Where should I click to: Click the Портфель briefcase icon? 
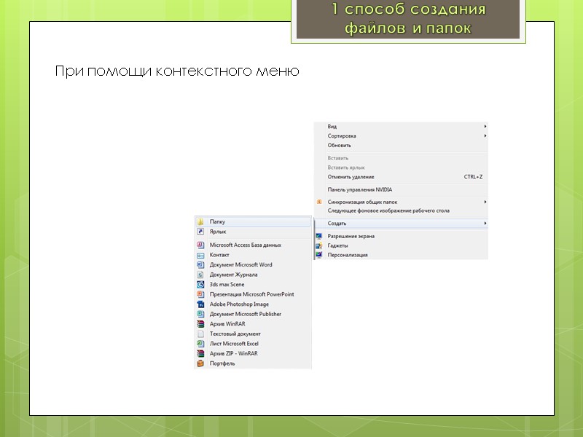(x=200, y=363)
